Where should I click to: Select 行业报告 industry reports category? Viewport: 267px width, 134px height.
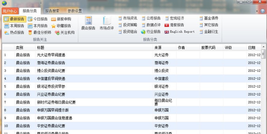pyautogui.click(x=151, y=32)
